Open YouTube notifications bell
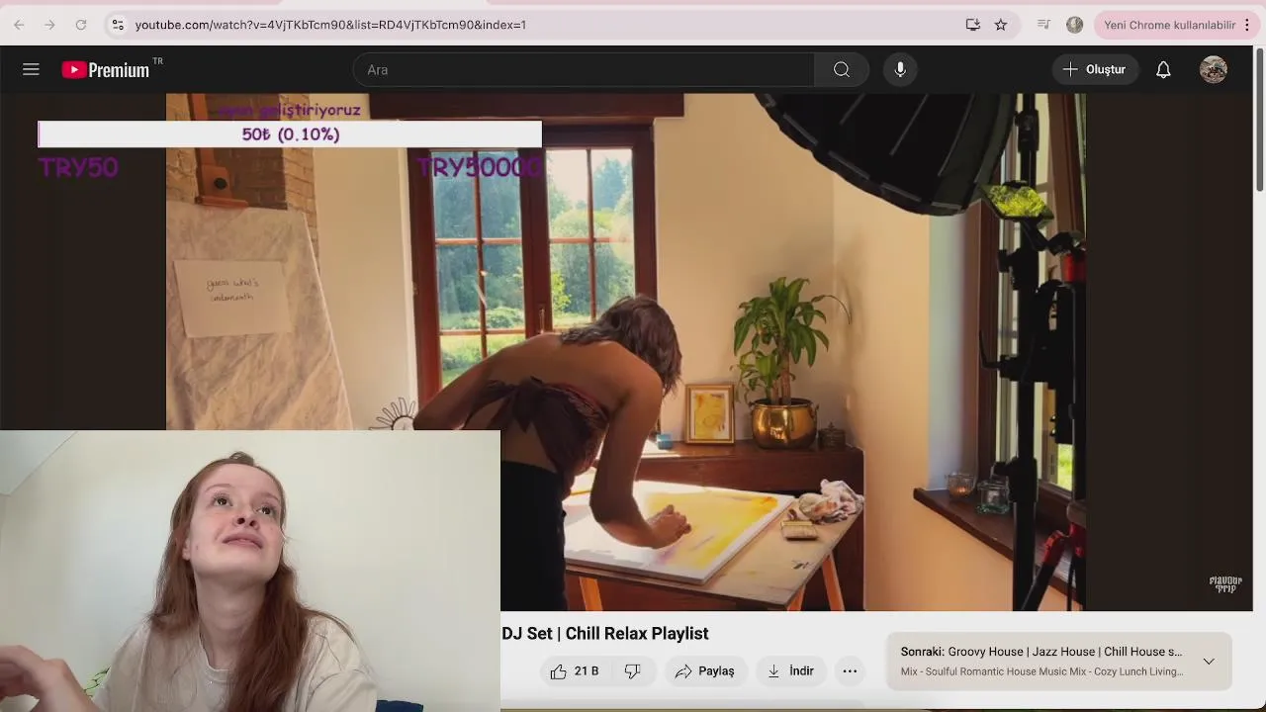1266x712 pixels. (x=1163, y=69)
